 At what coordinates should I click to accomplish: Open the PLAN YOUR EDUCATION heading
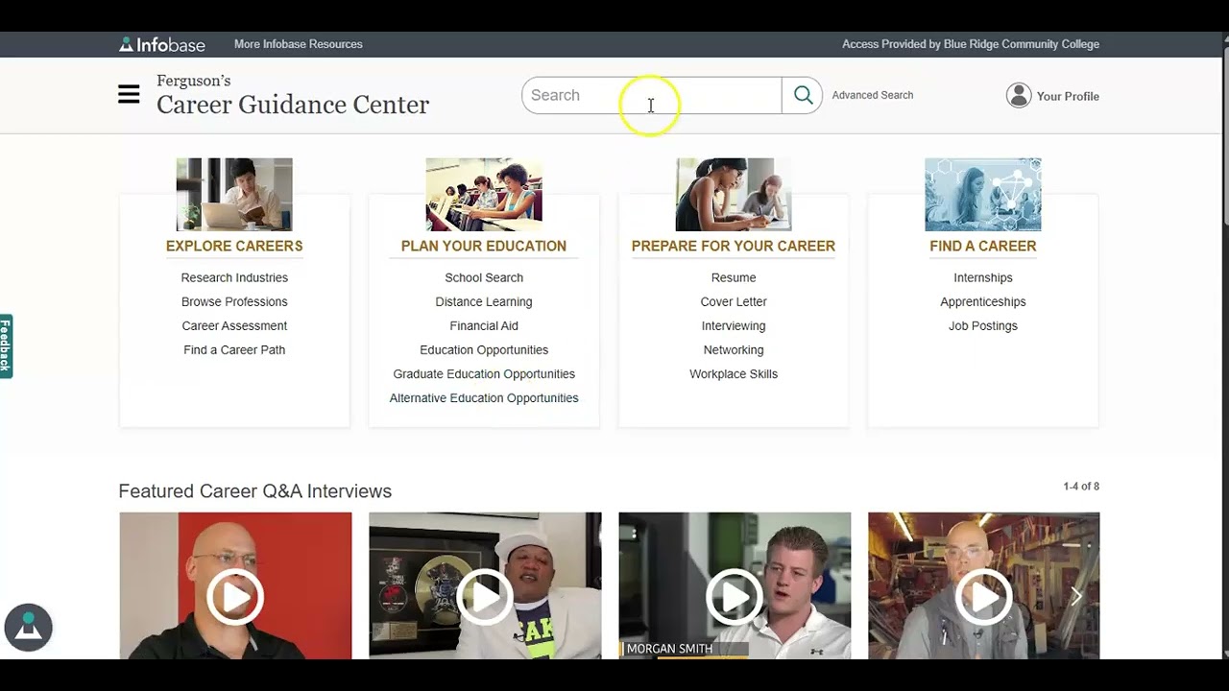[x=484, y=246]
